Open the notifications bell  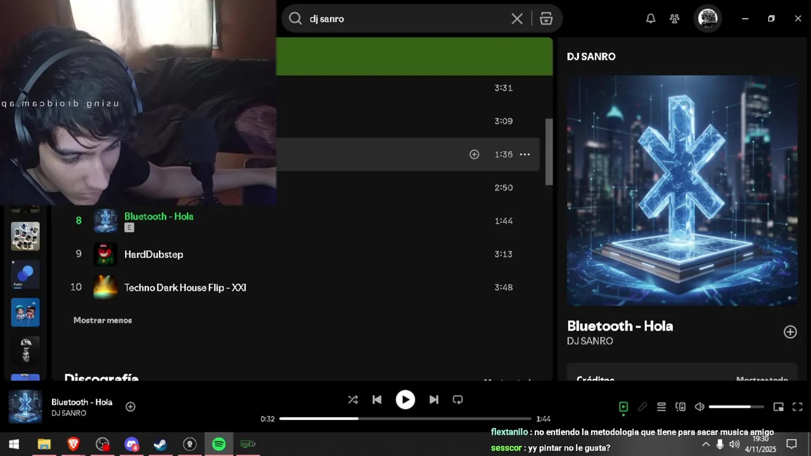pos(651,19)
